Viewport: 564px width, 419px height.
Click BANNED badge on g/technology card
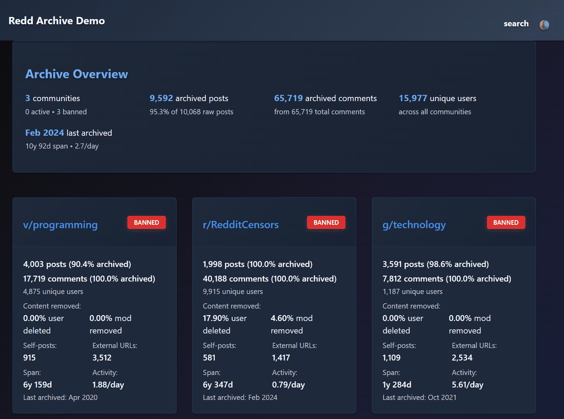click(x=506, y=222)
